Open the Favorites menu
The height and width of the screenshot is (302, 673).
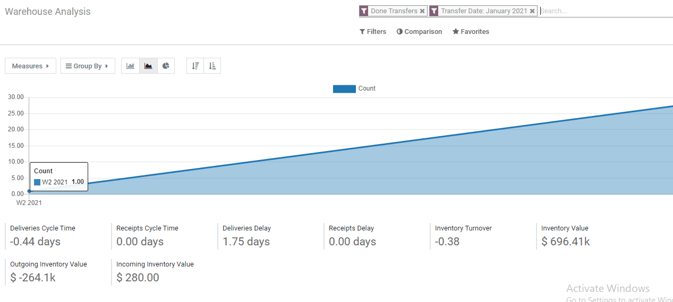pyautogui.click(x=471, y=31)
